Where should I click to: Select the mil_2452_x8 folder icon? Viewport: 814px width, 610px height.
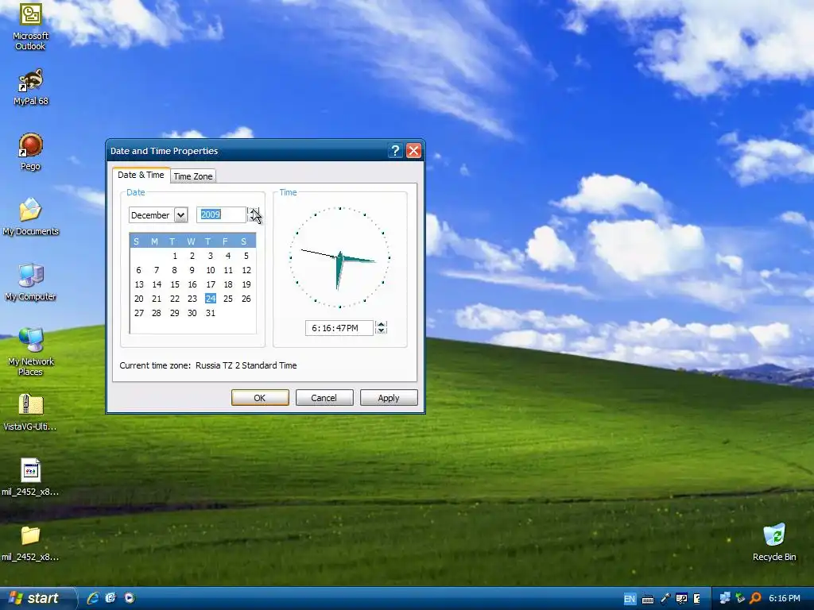point(31,542)
